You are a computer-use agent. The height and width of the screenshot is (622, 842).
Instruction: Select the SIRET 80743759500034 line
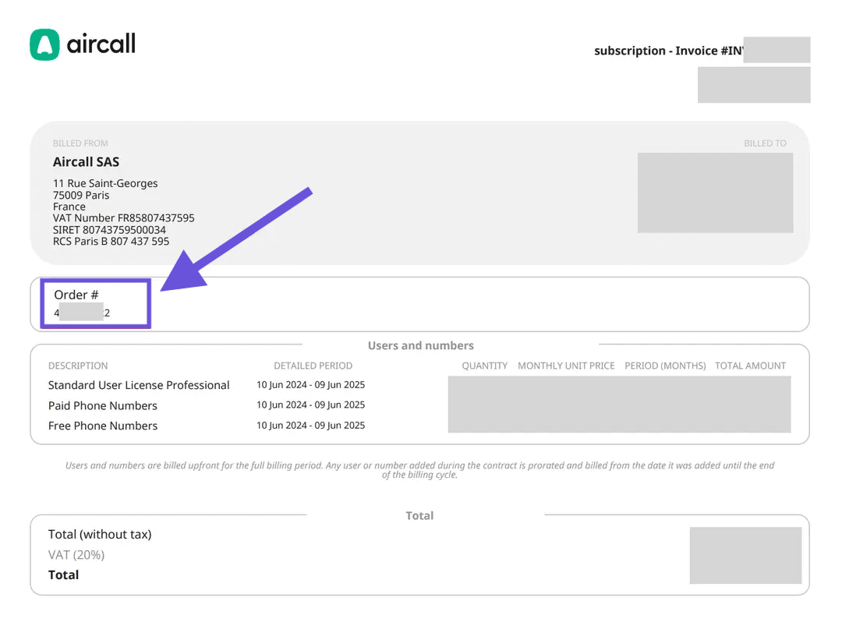(109, 230)
